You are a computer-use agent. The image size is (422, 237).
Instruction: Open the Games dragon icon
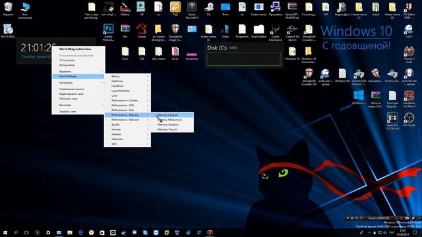pos(142,31)
